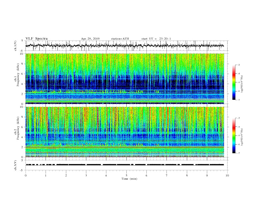Click the '3' tick on the time axis

click(86, 175)
